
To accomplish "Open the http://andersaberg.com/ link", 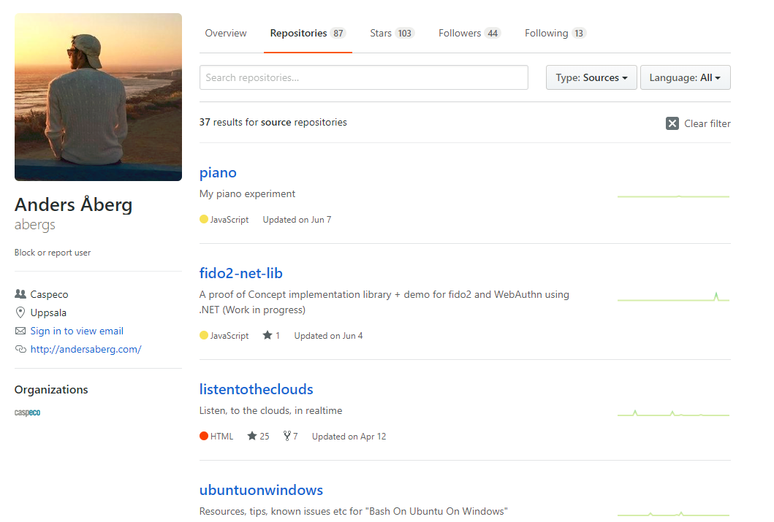I will [86, 350].
